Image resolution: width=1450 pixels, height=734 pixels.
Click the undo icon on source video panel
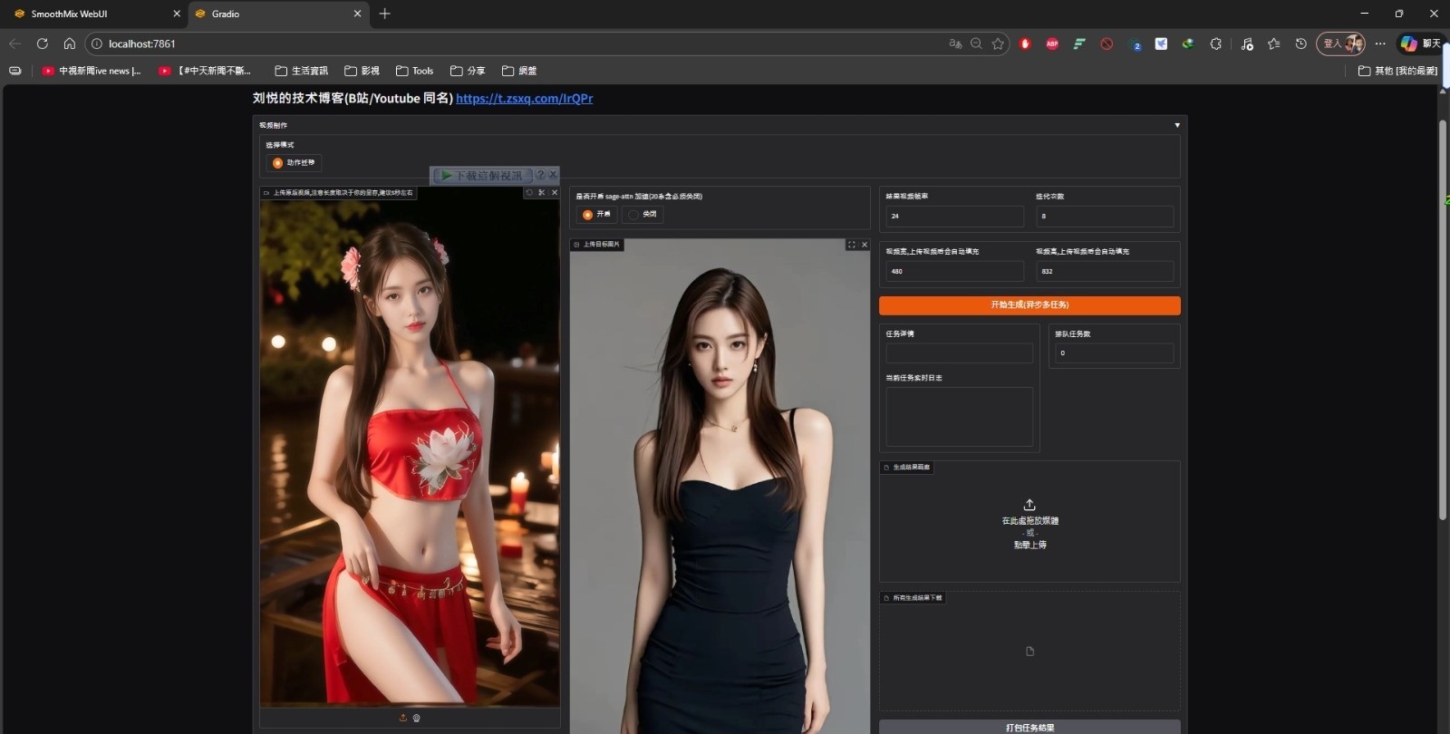click(529, 193)
